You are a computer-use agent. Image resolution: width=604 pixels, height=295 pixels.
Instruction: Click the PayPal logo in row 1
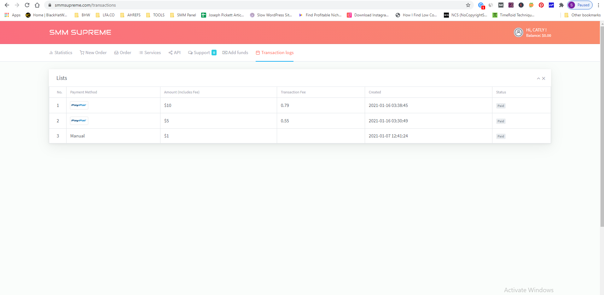79,105
